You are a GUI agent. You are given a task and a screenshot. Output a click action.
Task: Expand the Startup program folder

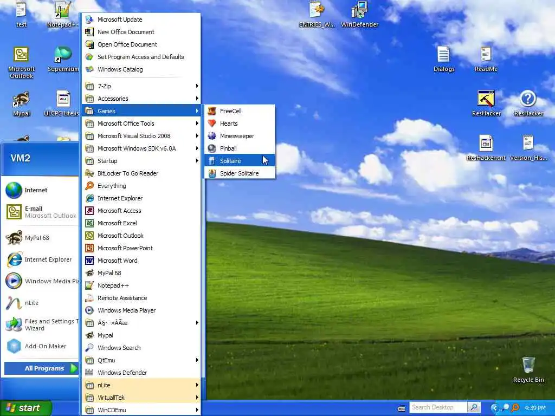click(141, 161)
